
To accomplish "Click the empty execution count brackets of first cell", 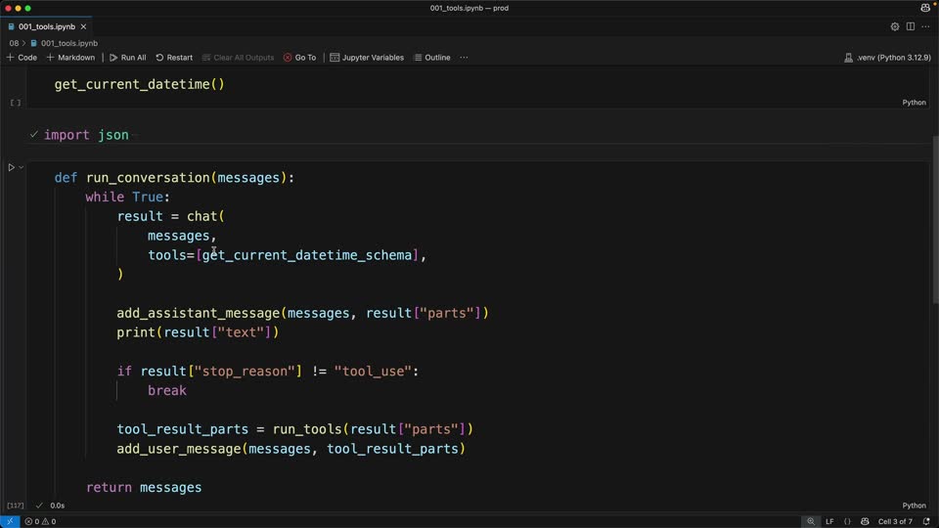I will point(16,103).
